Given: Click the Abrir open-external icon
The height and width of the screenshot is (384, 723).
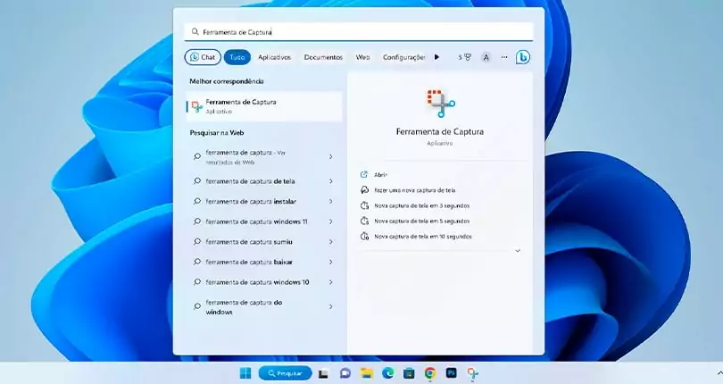Looking at the screenshot, I should pyautogui.click(x=364, y=174).
